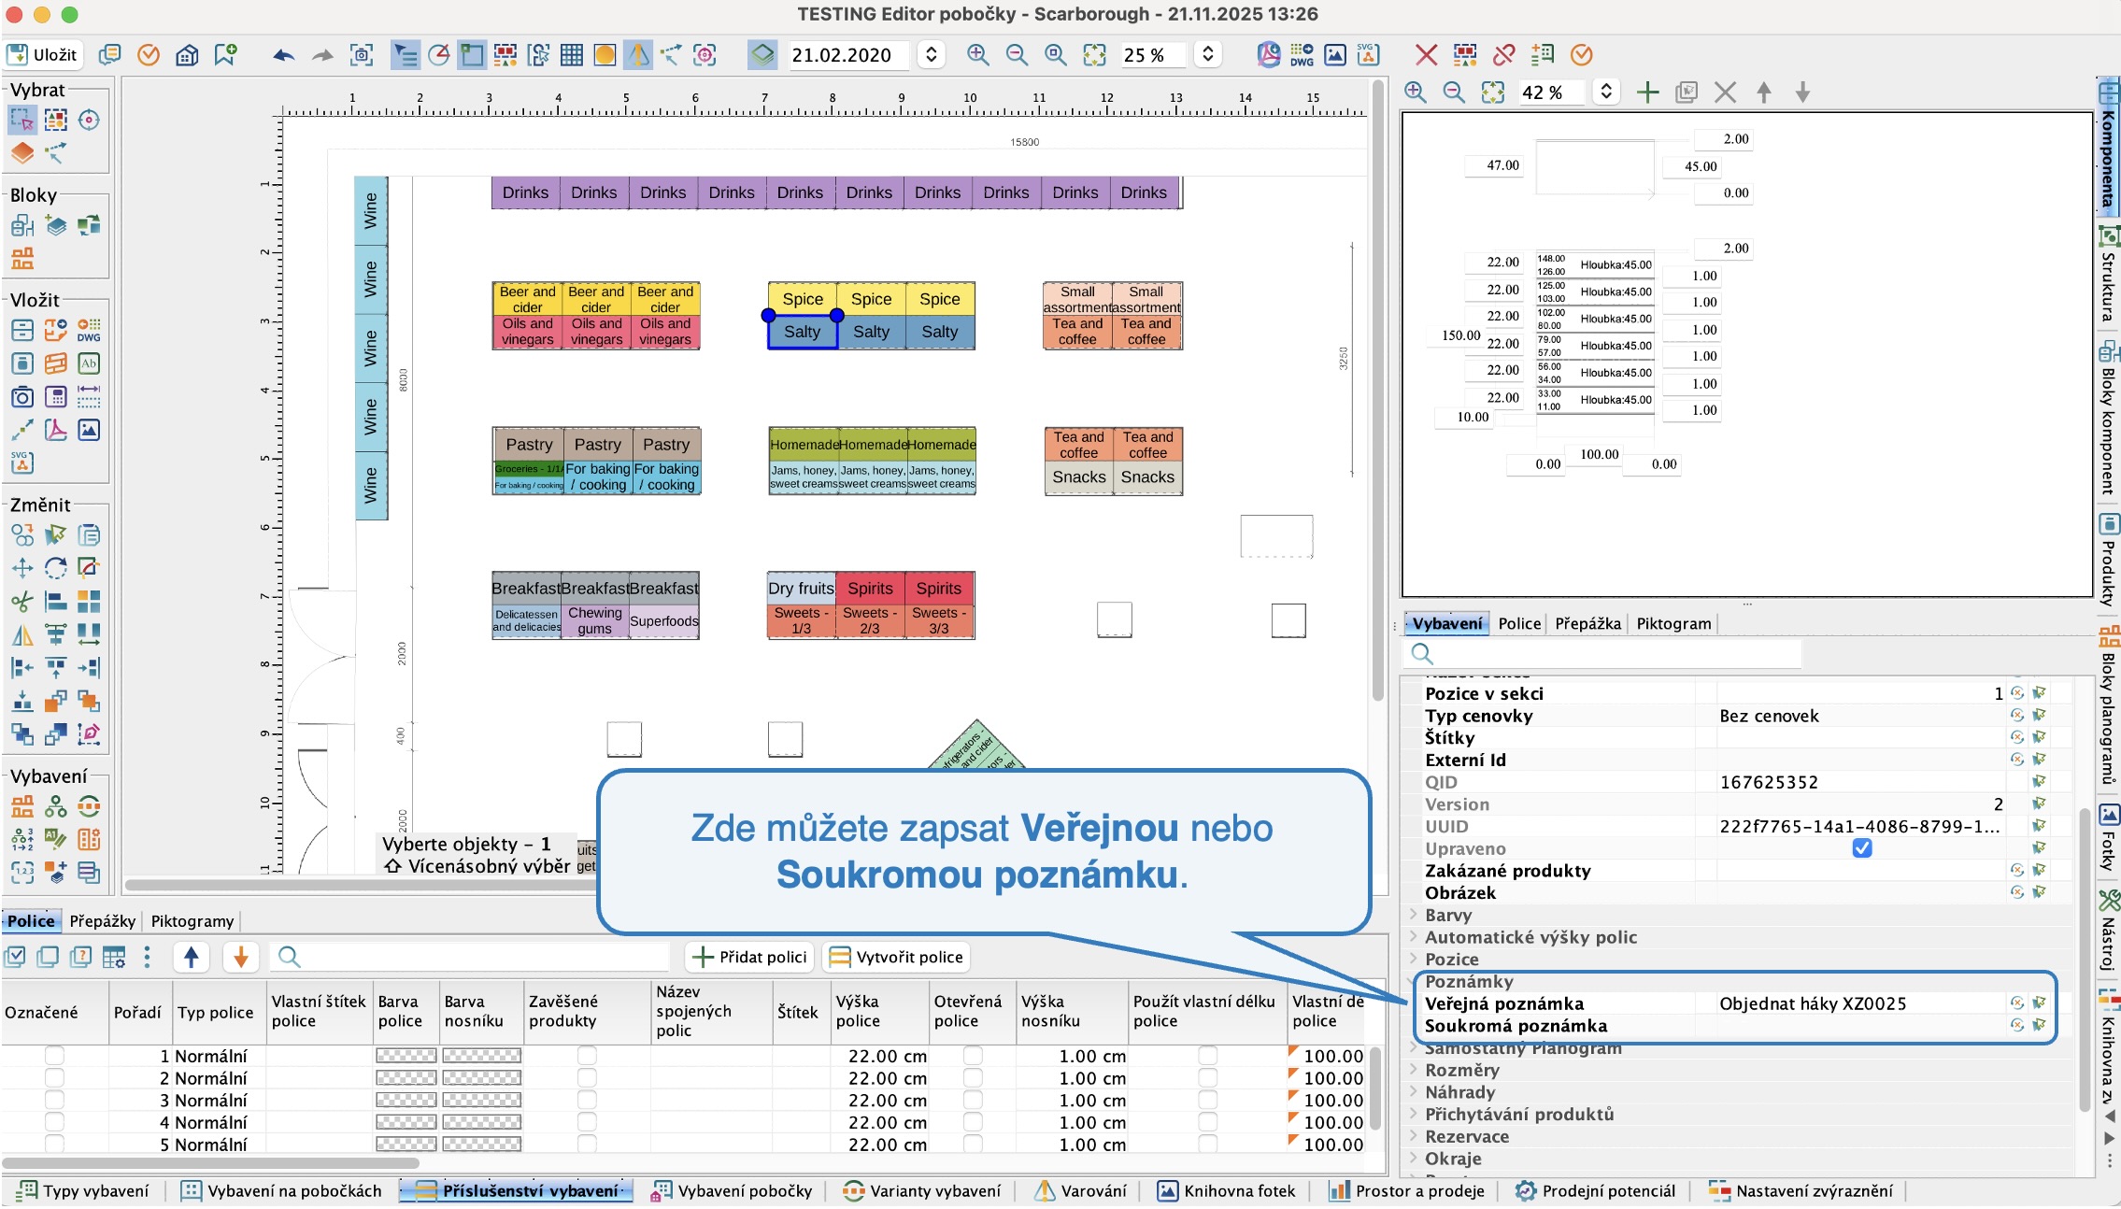This screenshot has width=2121, height=1209.
Task: Click the Přidat polici button
Action: 749,957
